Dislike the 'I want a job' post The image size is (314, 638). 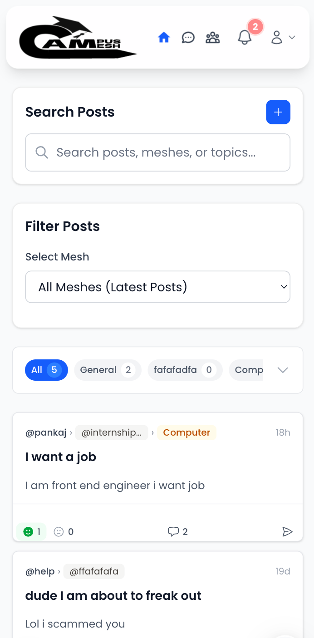pos(64,531)
